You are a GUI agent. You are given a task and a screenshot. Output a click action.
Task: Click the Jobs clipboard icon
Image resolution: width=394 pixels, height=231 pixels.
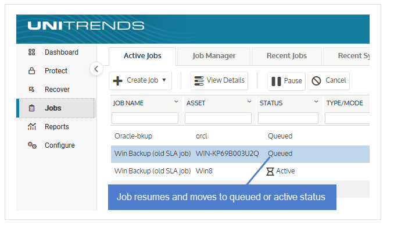point(31,108)
